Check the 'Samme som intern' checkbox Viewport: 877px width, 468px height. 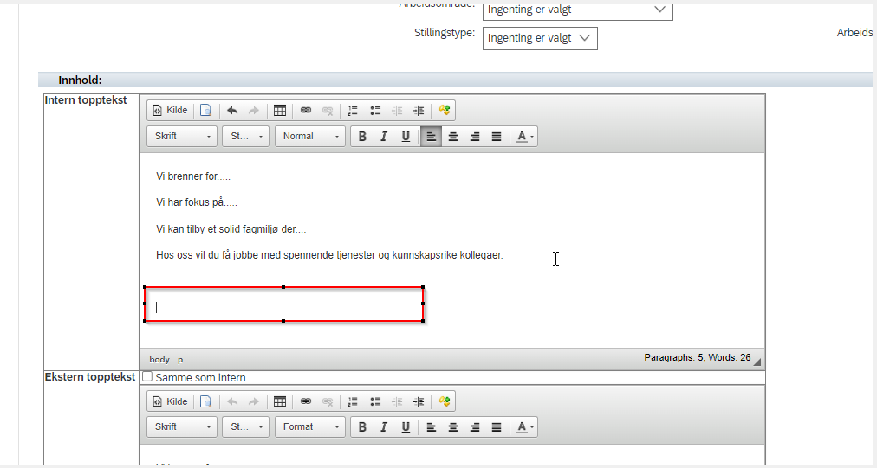[x=147, y=377]
